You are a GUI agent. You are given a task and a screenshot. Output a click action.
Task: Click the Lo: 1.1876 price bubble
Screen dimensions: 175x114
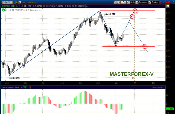[14, 78]
